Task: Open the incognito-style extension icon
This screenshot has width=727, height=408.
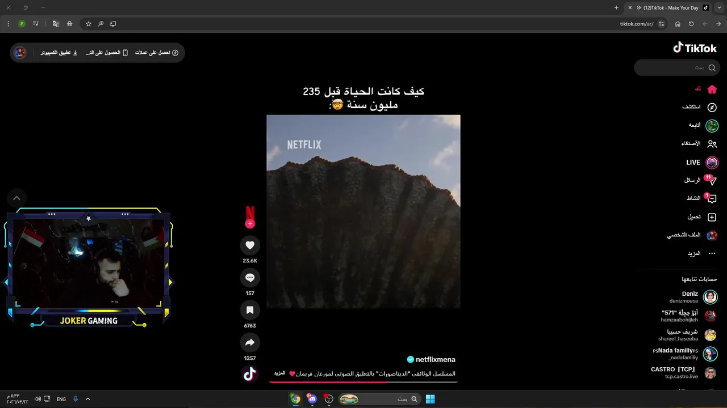Action: click(69, 24)
